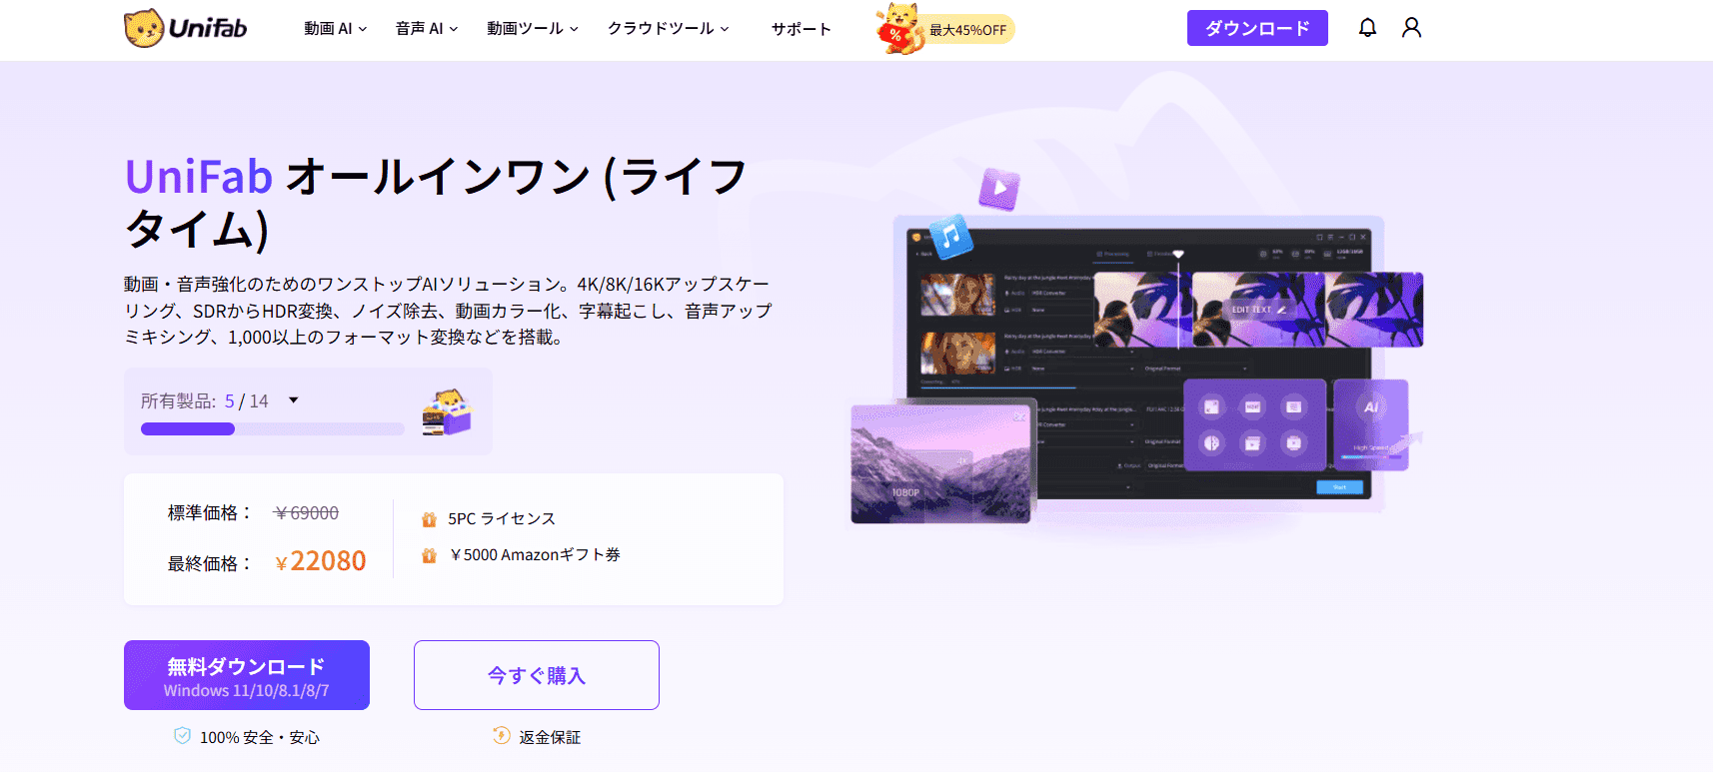Click the blue music note icon
The width and height of the screenshot is (1713, 772).
[950, 237]
